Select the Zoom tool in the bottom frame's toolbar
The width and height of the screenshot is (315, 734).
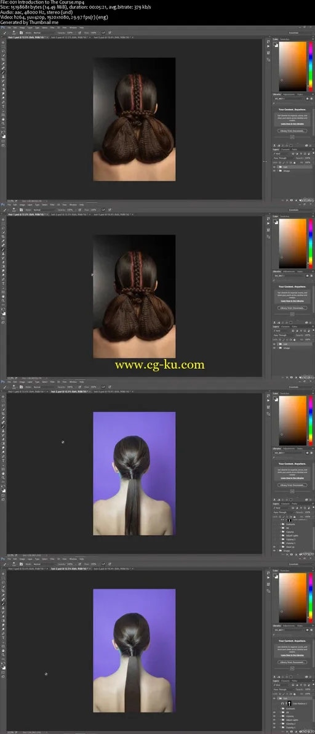point(3,655)
